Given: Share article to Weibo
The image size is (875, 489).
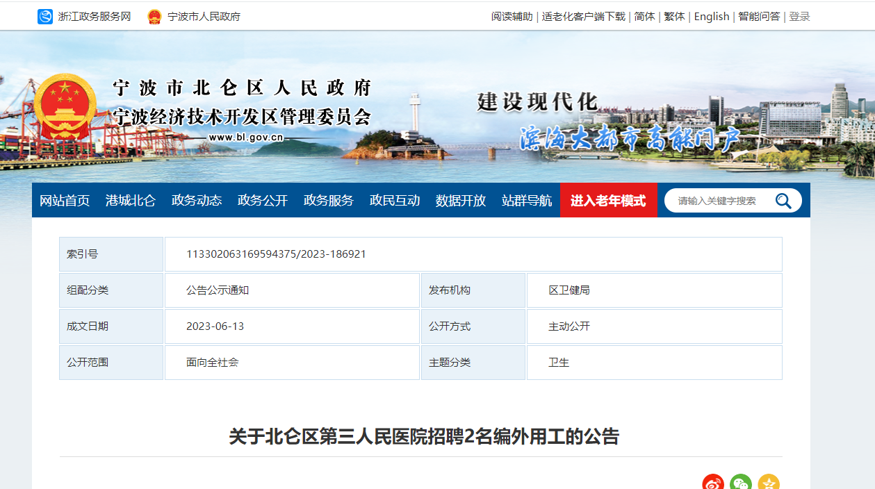Looking at the screenshot, I should (x=713, y=483).
